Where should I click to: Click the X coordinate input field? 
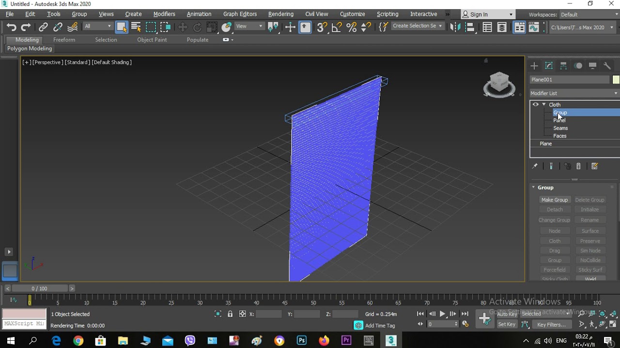click(269, 314)
